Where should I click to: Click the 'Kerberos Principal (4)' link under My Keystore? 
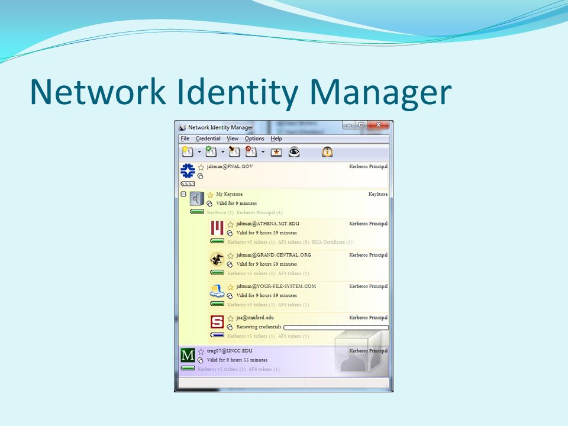click(x=259, y=212)
